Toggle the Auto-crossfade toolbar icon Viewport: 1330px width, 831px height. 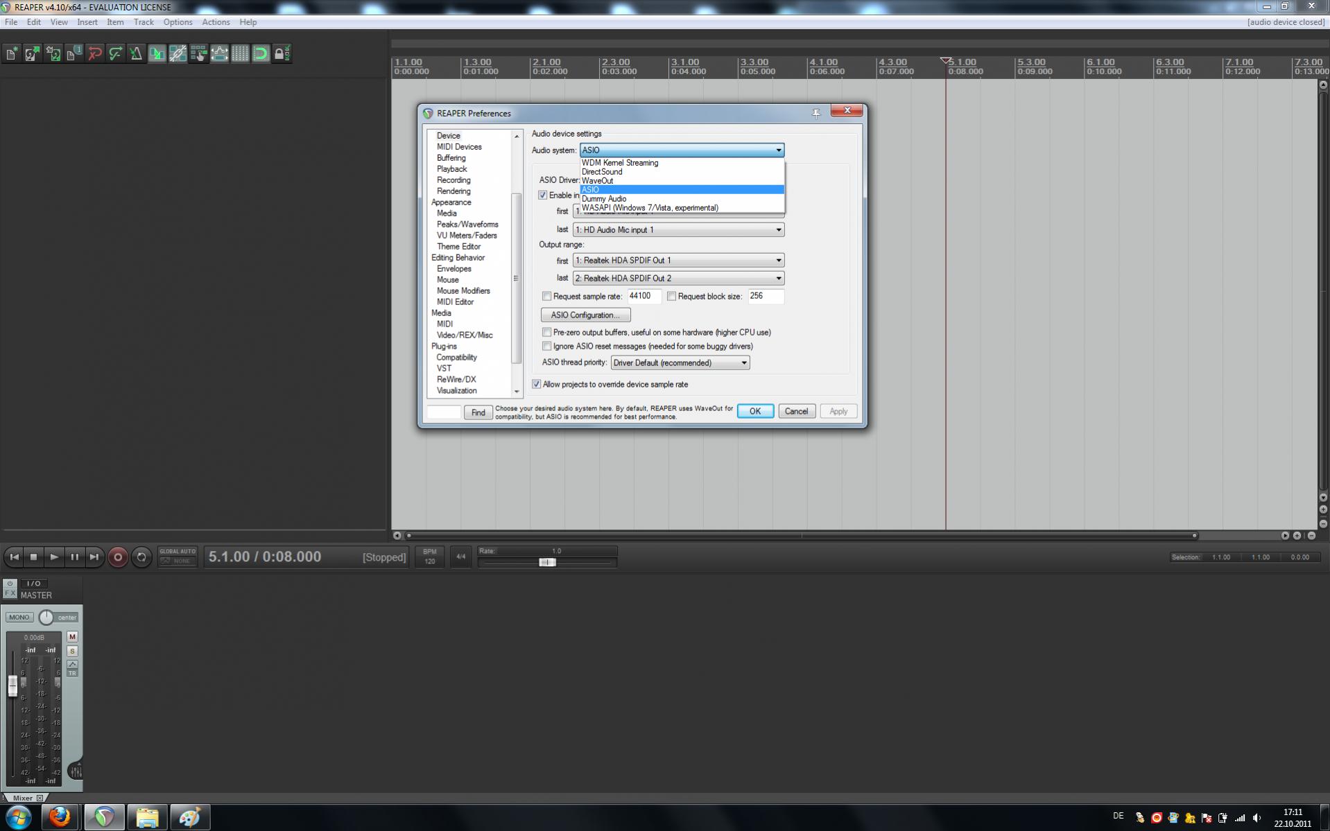(157, 53)
